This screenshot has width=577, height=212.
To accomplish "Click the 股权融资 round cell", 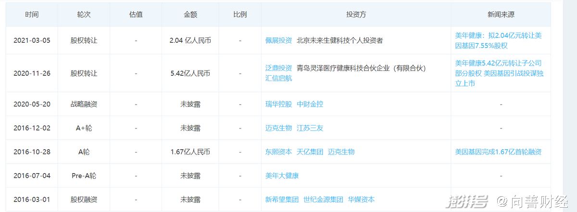I will click(x=84, y=200).
